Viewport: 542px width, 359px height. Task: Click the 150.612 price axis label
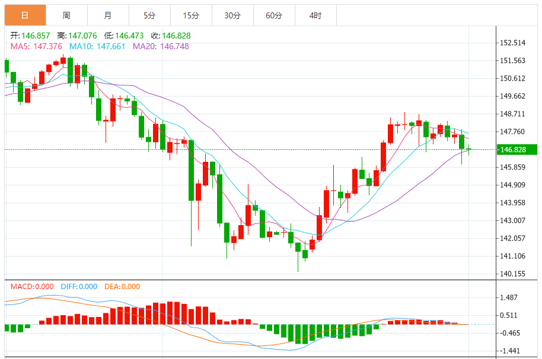click(512, 78)
